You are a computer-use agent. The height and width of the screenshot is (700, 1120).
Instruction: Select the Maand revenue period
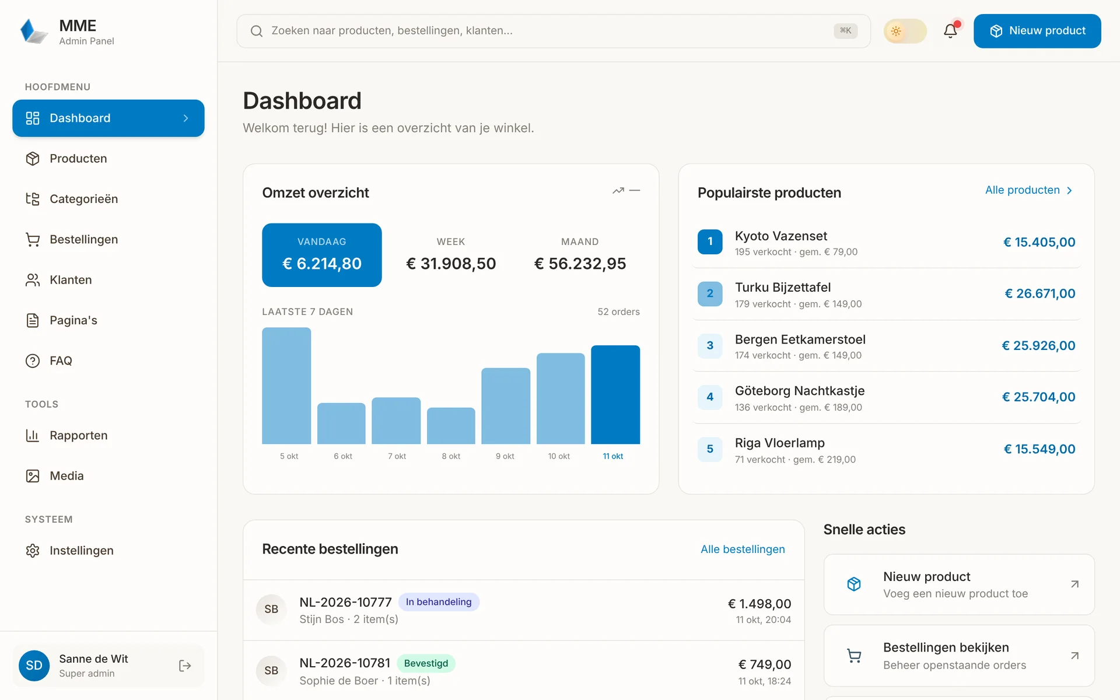point(580,255)
